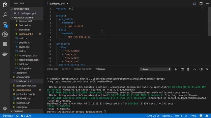This screenshot has width=211, height=118.
Task: Open angular.json in the explorer
Action: pyautogui.click(x=23, y=77)
